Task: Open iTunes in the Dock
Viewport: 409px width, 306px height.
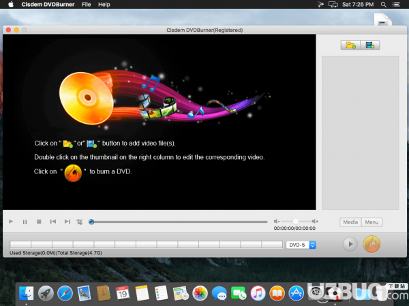Action: coord(258,293)
